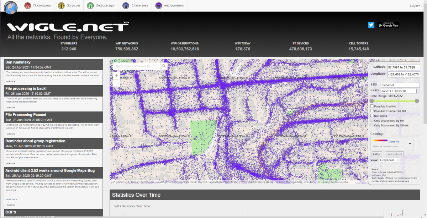The width and height of the screenshot is (427, 218).
Task: Enable Possible FreeNet checkbox
Action: pyautogui.click(x=372, y=106)
